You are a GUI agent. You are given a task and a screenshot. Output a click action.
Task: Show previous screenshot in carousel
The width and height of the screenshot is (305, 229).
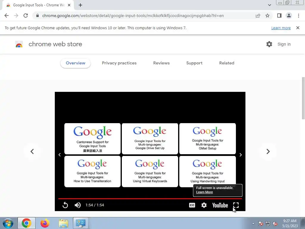[x=32, y=151]
